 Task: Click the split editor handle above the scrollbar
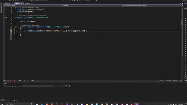coord(182,6)
